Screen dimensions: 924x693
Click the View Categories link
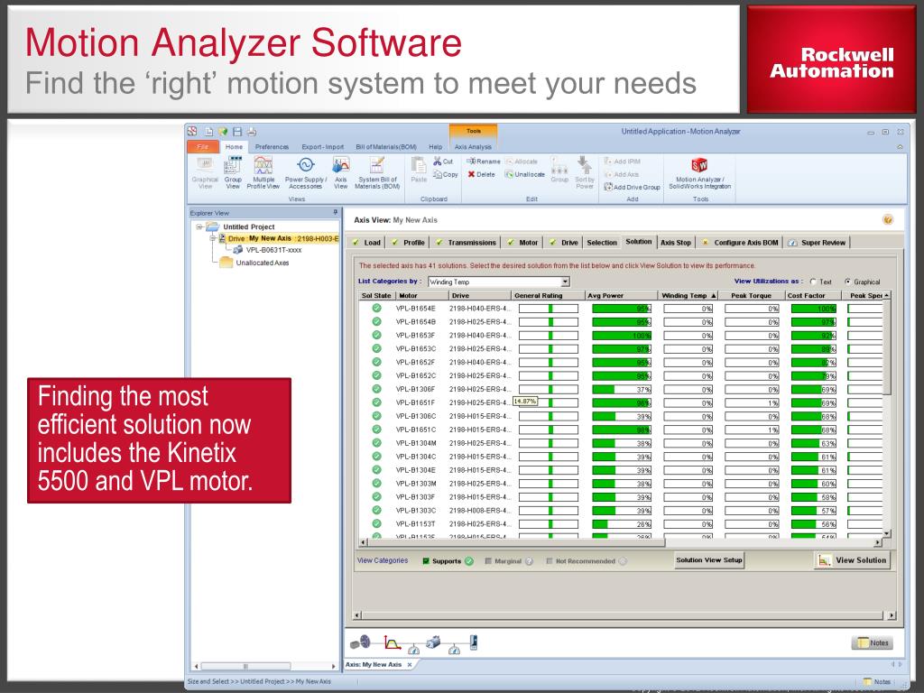[383, 560]
